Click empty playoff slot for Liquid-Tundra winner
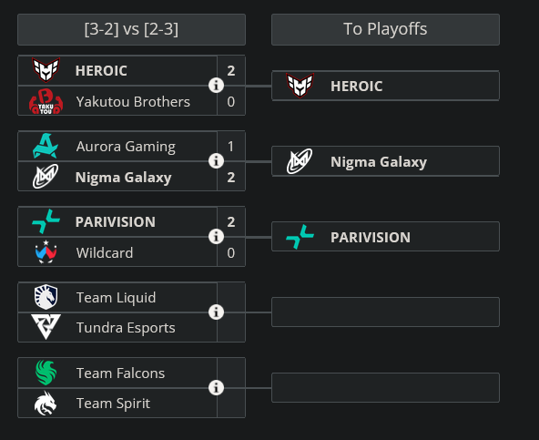Viewport: 539px width, 440px height. coord(385,312)
